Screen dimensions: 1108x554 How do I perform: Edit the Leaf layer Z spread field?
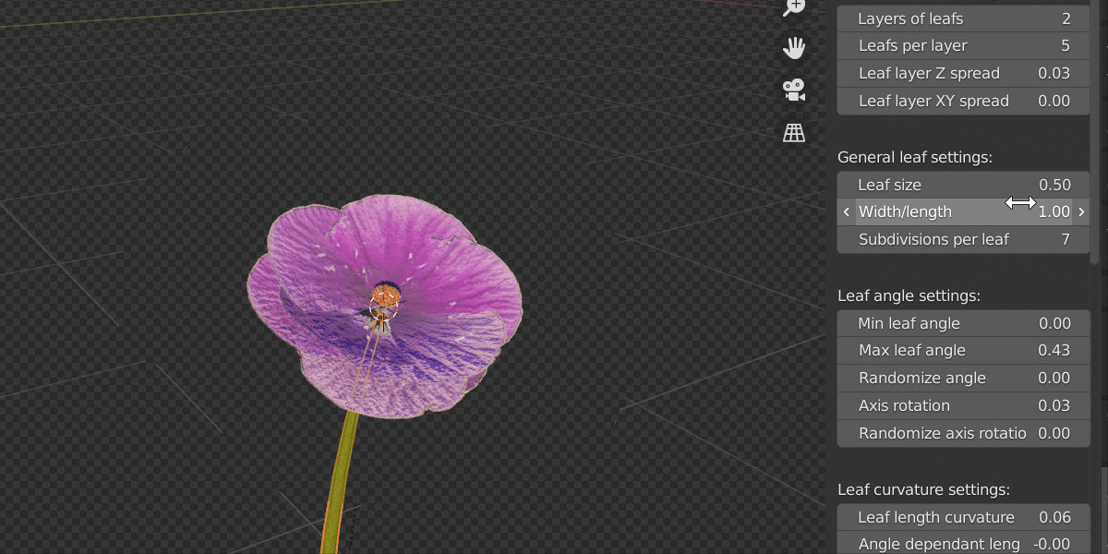(x=963, y=73)
